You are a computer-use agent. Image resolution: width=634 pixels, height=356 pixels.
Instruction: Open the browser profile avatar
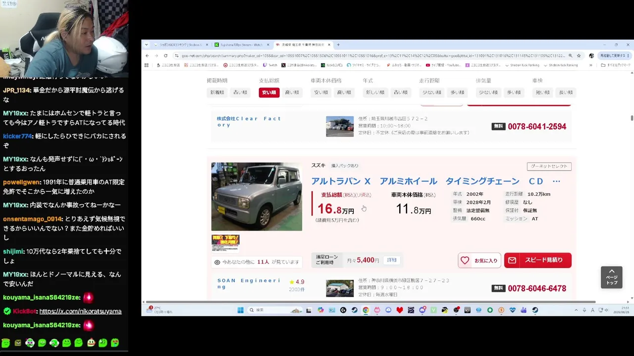[591, 56]
